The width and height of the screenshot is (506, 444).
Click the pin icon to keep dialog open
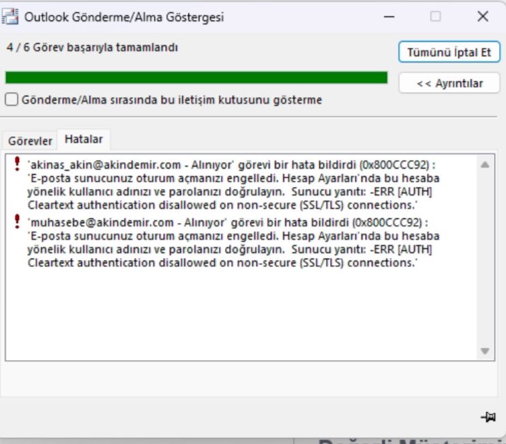(x=488, y=417)
